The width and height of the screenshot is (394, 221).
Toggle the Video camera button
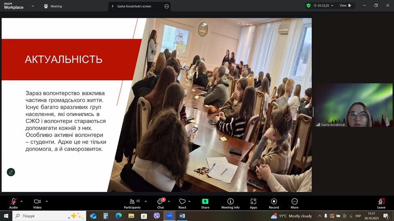click(37, 203)
